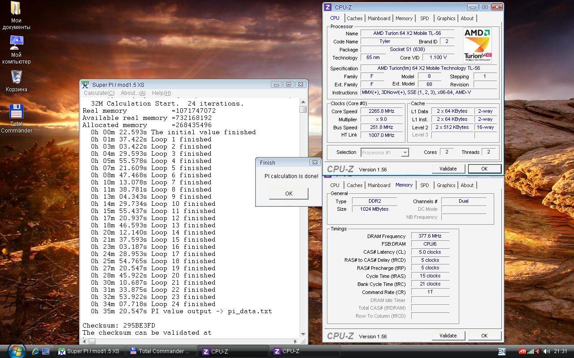The width and height of the screenshot is (574, 358).
Task: Click the Command Rate value 1T
Action: coord(430,292)
